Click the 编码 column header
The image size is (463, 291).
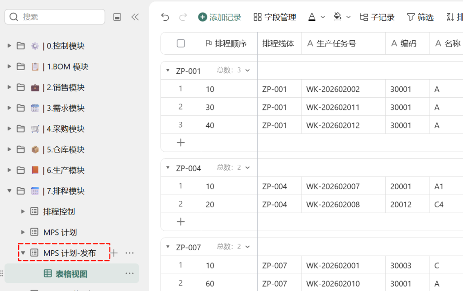tap(407, 43)
